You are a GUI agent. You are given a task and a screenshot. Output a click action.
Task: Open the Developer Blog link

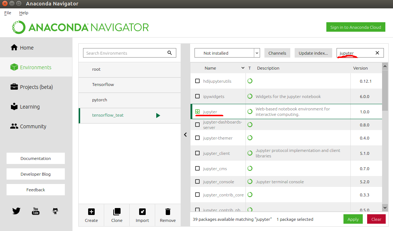coord(36,174)
